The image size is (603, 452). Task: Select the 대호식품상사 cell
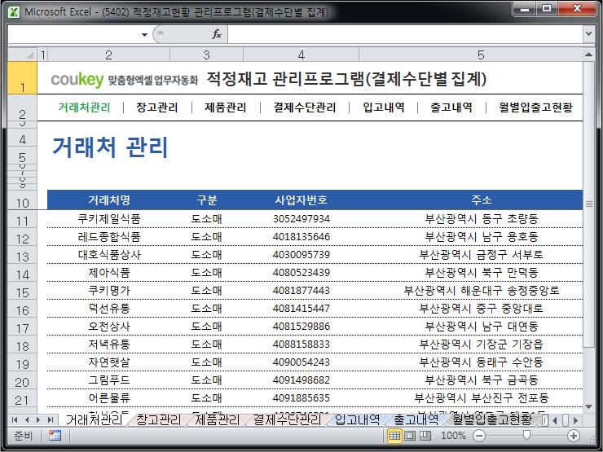(x=109, y=254)
